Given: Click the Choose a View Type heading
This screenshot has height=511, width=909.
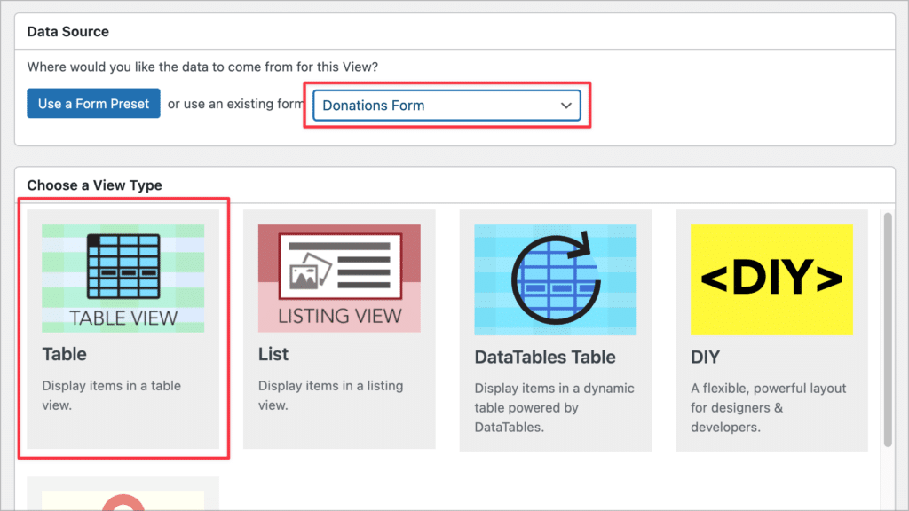Looking at the screenshot, I should pos(94,185).
